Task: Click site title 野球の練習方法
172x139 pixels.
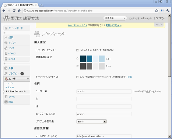Action: pyautogui.click(x=25, y=18)
